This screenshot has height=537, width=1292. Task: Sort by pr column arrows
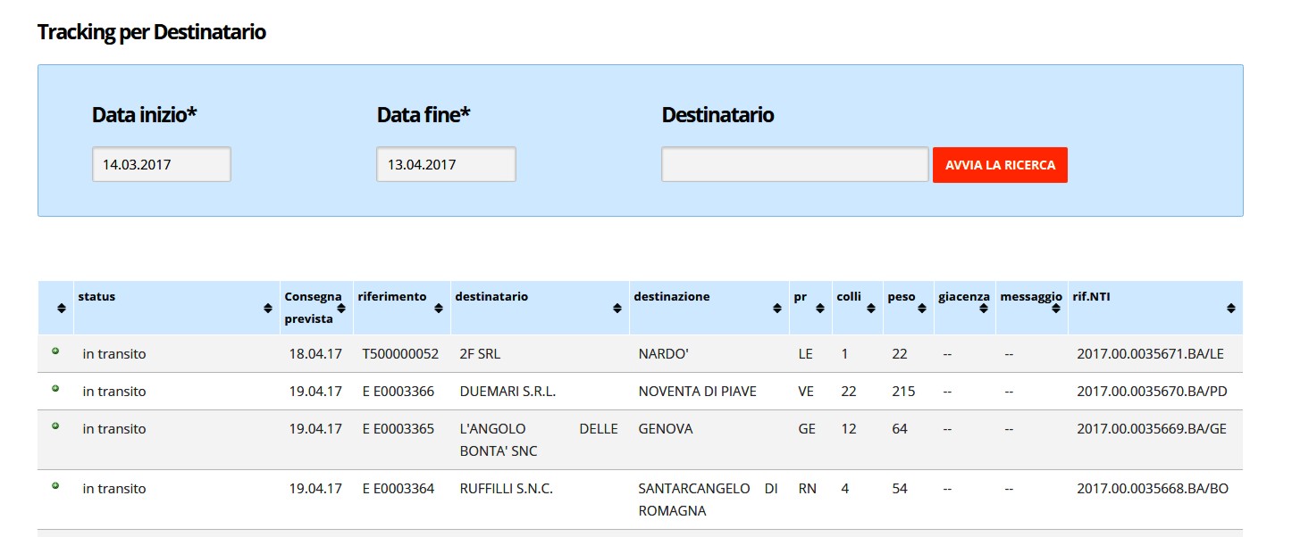coord(820,308)
